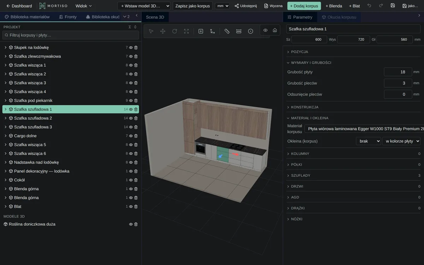This screenshot has height=265, width=424.
Task: Switch to the Fronty tab
Action: pos(68,17)
